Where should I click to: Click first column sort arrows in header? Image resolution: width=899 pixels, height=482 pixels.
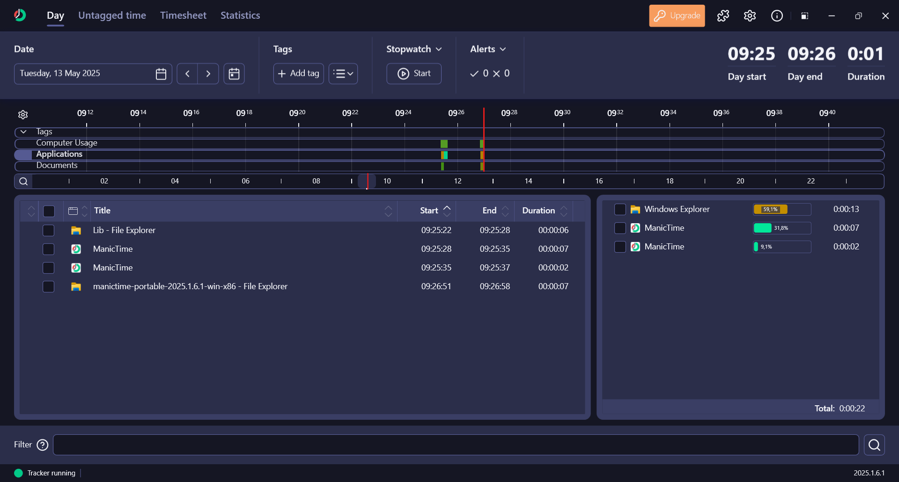[31, 211]
